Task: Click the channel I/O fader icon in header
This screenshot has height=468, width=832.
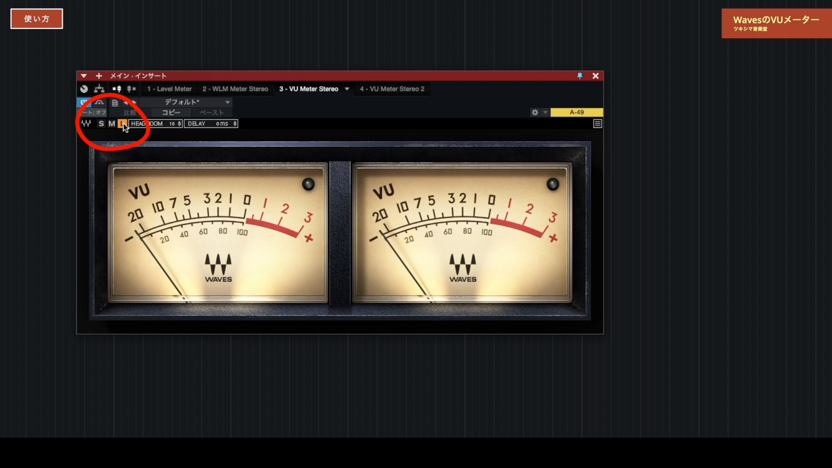Action: pyautogui.click(x=117, y=89)
